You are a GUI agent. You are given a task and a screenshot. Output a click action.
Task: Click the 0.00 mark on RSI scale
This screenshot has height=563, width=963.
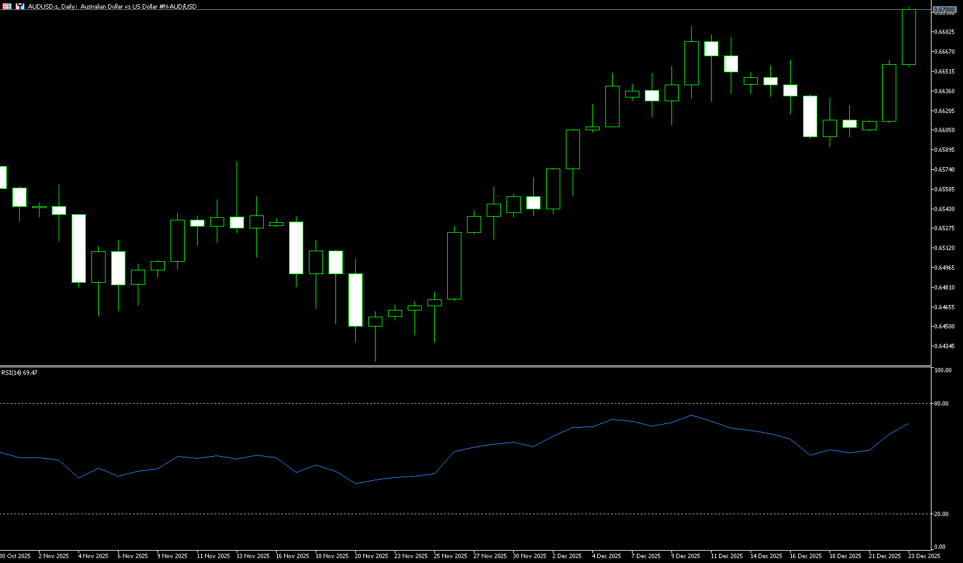click(940, 547)
